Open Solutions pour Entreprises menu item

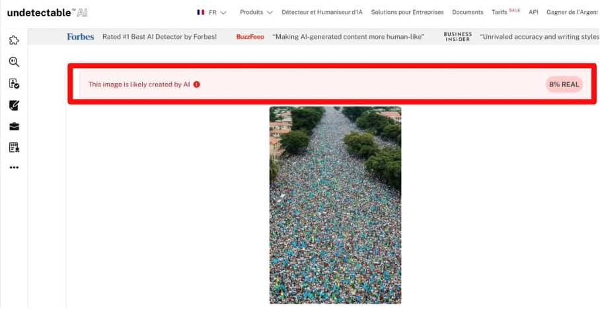[407, 13]
